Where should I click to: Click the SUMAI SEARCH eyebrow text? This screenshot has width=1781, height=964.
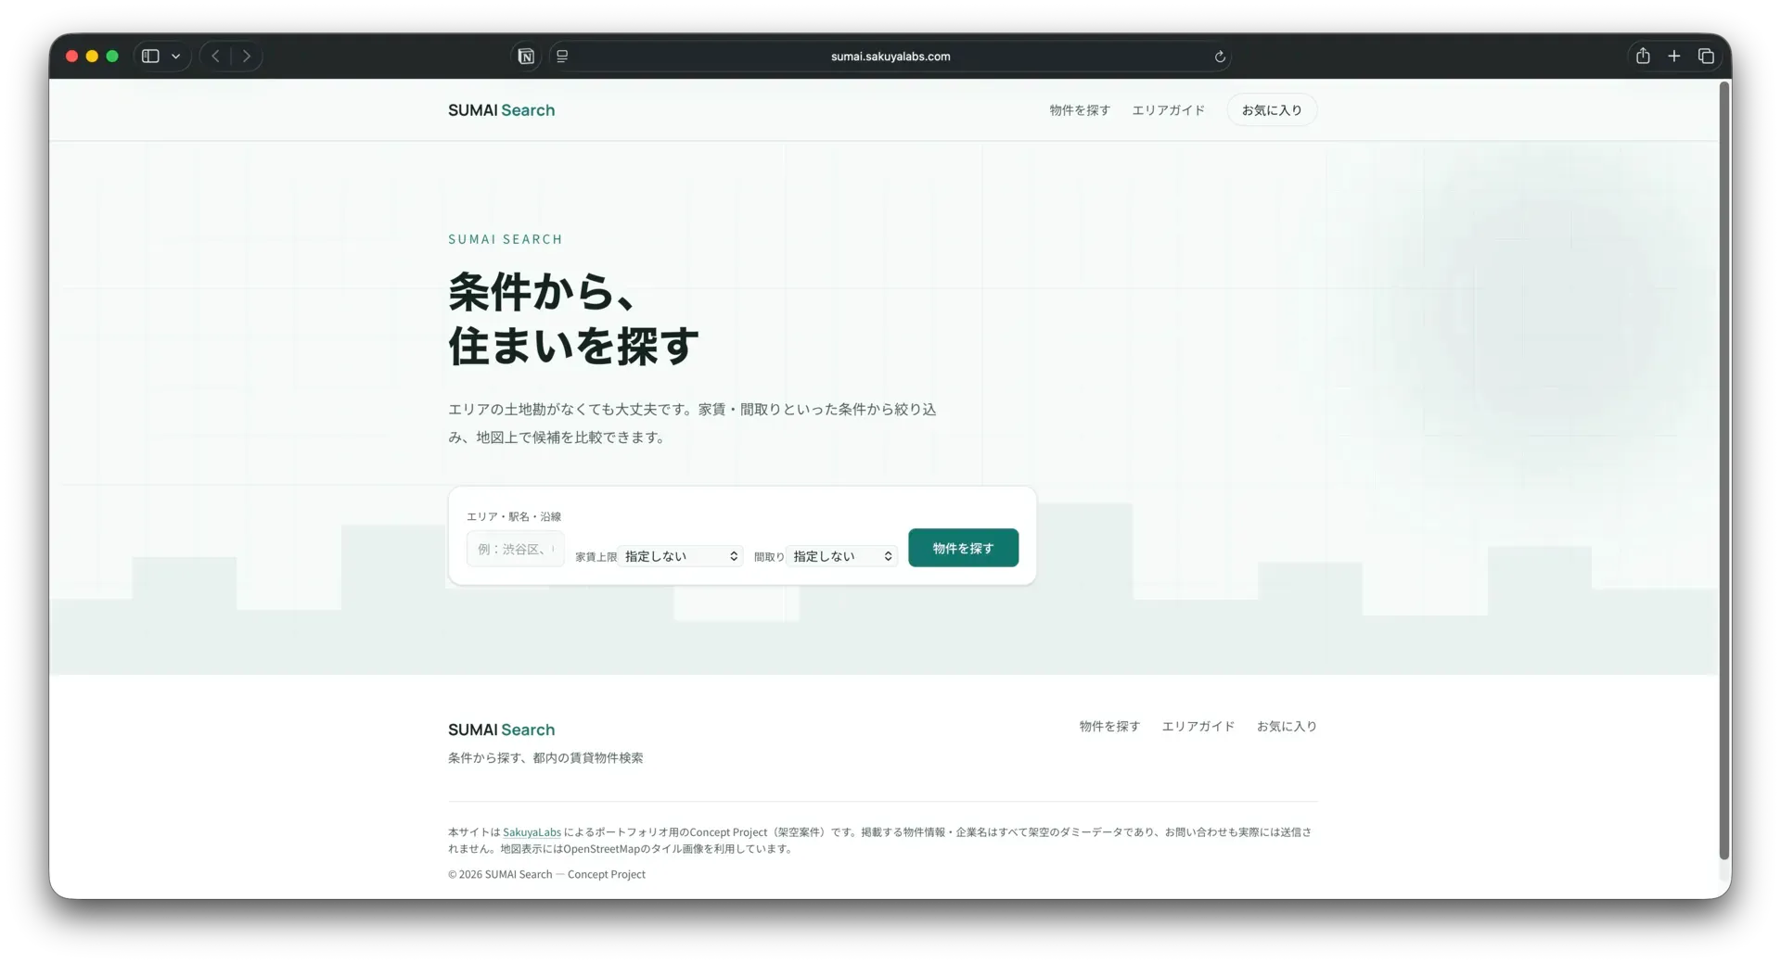click(506, 239)
